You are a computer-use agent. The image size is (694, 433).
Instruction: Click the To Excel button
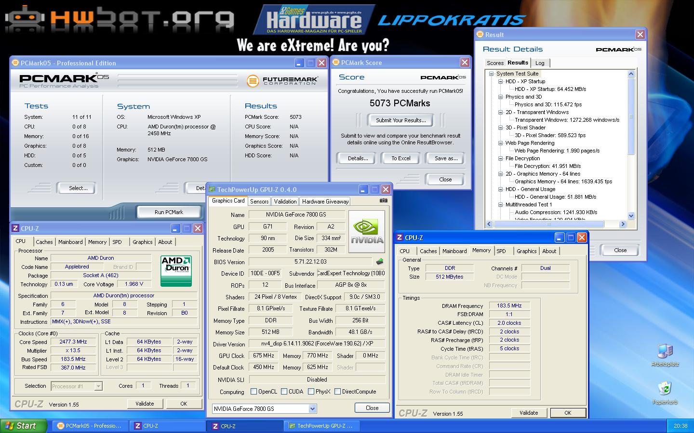400,158
